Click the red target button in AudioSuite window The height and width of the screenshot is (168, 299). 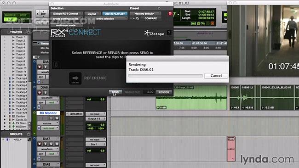pyautogui.click(x=170, y=13)
